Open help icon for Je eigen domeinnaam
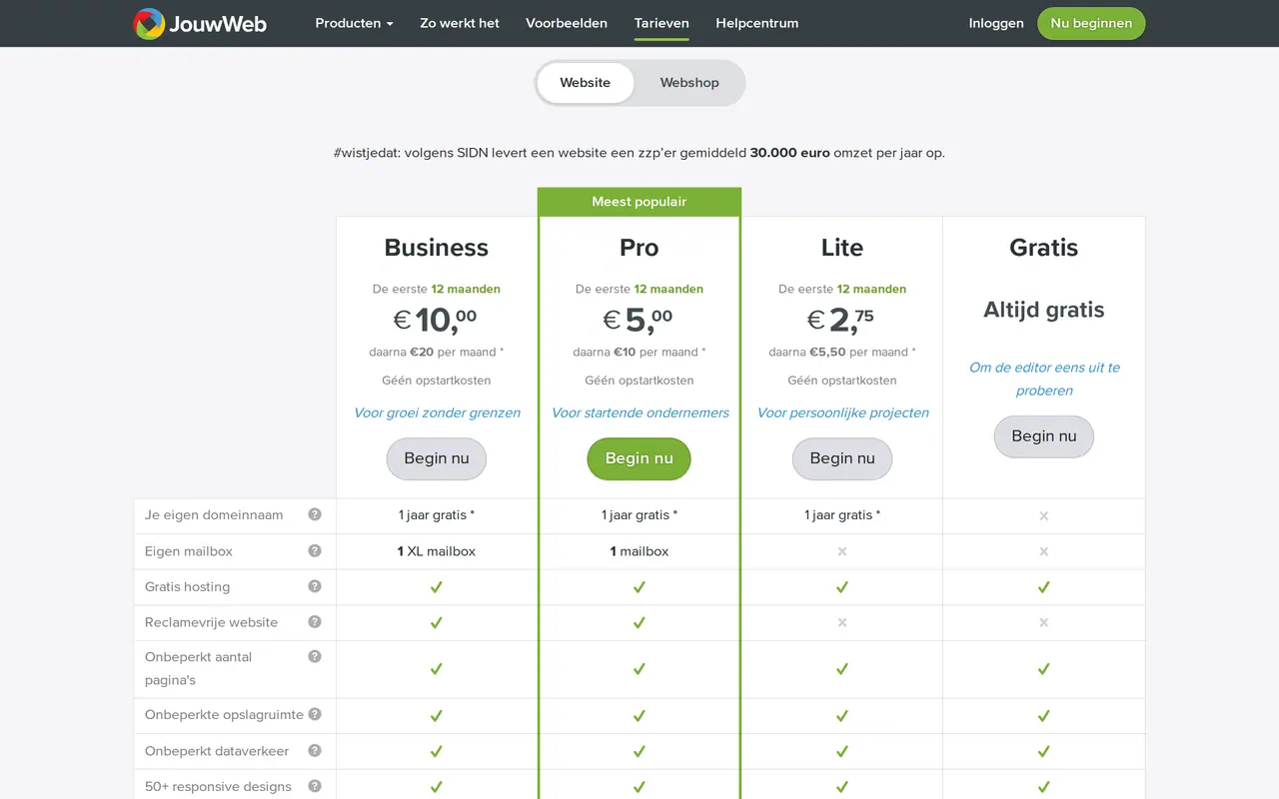Viewport: 1279px width, 799px height. [x=315, y=515]
